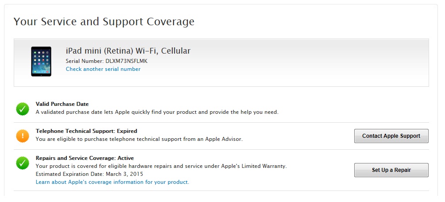Open the Check another serial number link
Image resolution: width=445 pixels, height=202 pixels.
click(x=103, y=69)
